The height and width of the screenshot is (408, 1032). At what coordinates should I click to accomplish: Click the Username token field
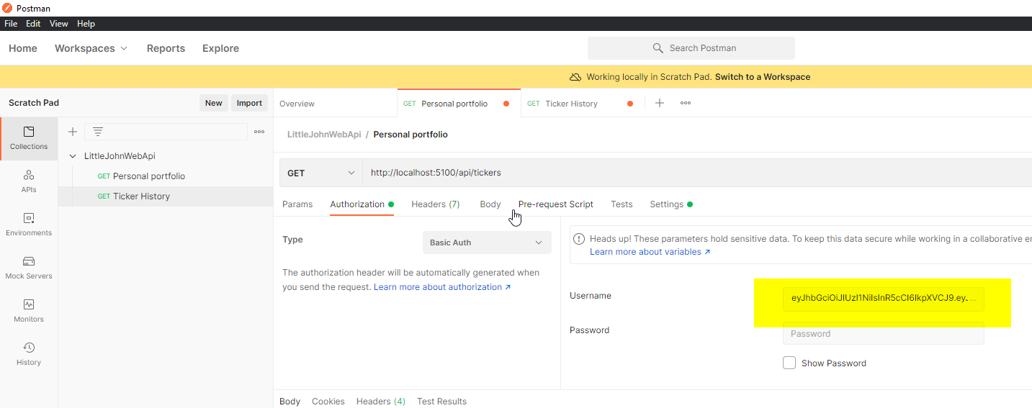884,299
